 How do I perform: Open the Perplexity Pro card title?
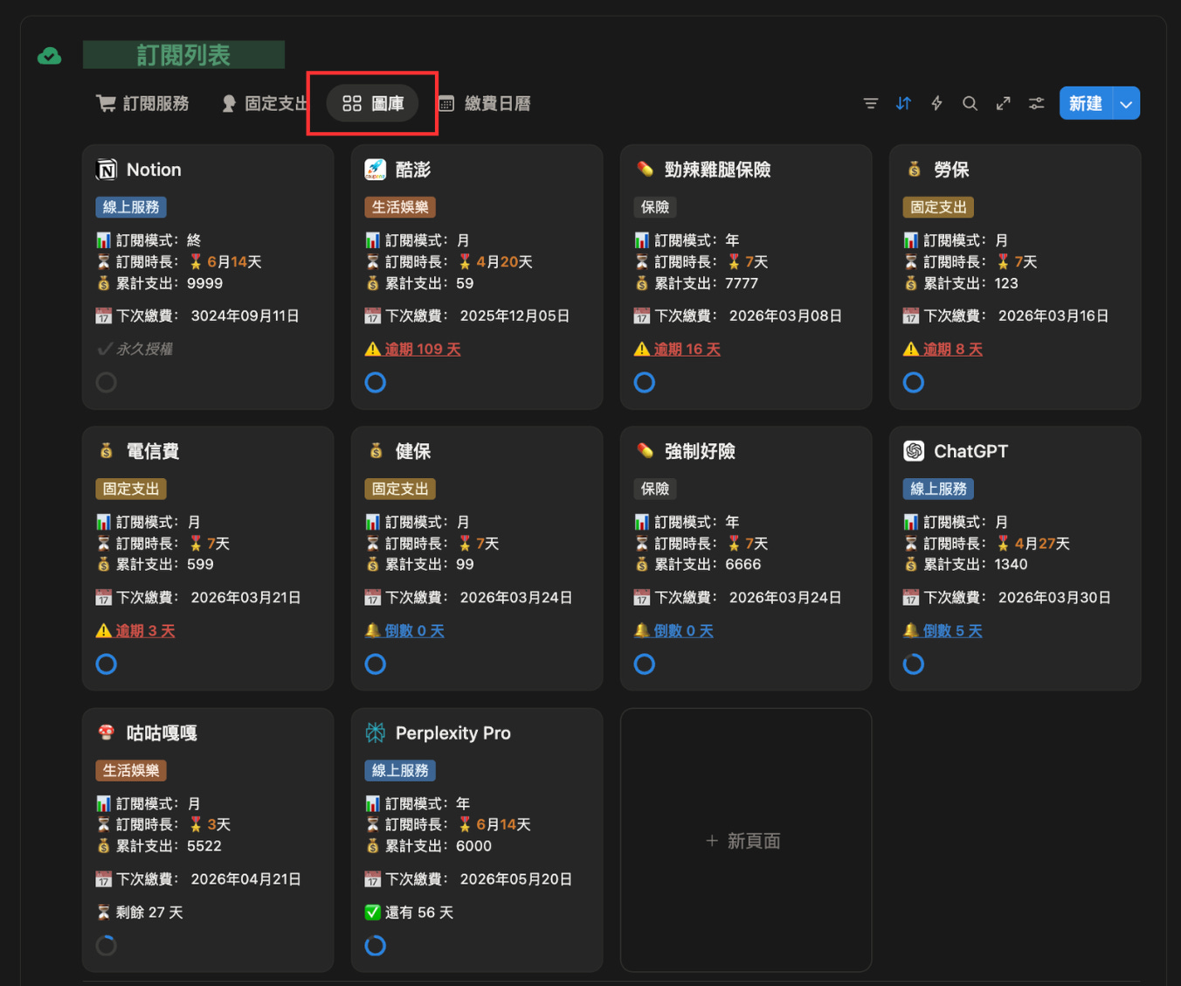coord(452,733)
